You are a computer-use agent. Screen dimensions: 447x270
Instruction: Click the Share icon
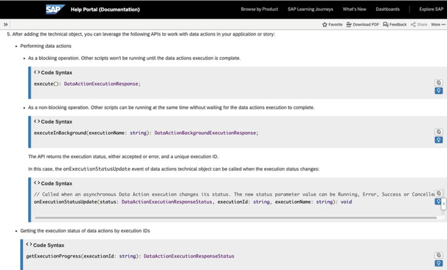[413, 24]
